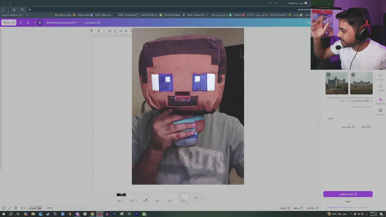Open the المؤقت timer button
The image size is (386, 217).
pos(284,208)
